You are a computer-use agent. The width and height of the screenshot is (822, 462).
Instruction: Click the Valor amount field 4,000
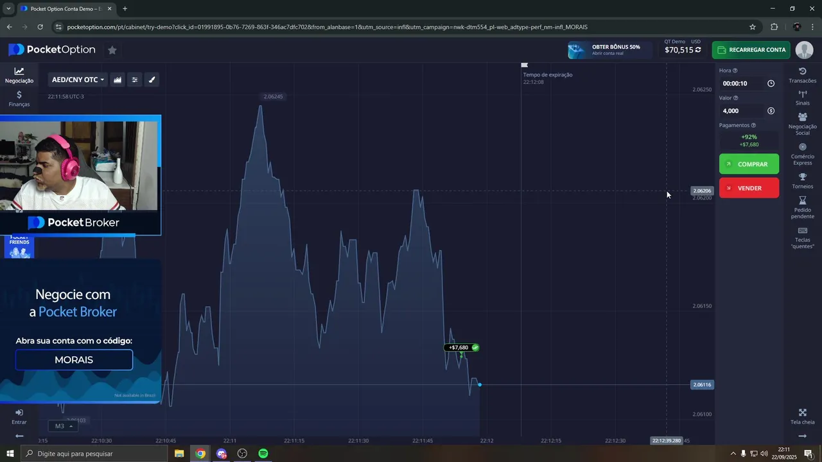(x=742, y=111)
